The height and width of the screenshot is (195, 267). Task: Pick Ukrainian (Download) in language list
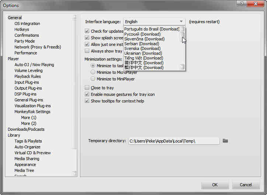[143, 53]
